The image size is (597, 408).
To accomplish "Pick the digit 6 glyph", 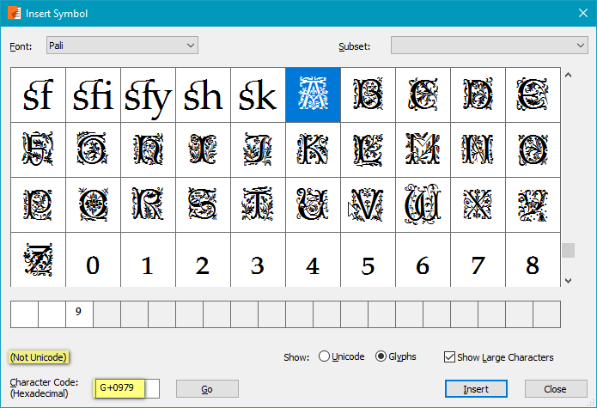I will pyautogui.click(x=423, y=259).
